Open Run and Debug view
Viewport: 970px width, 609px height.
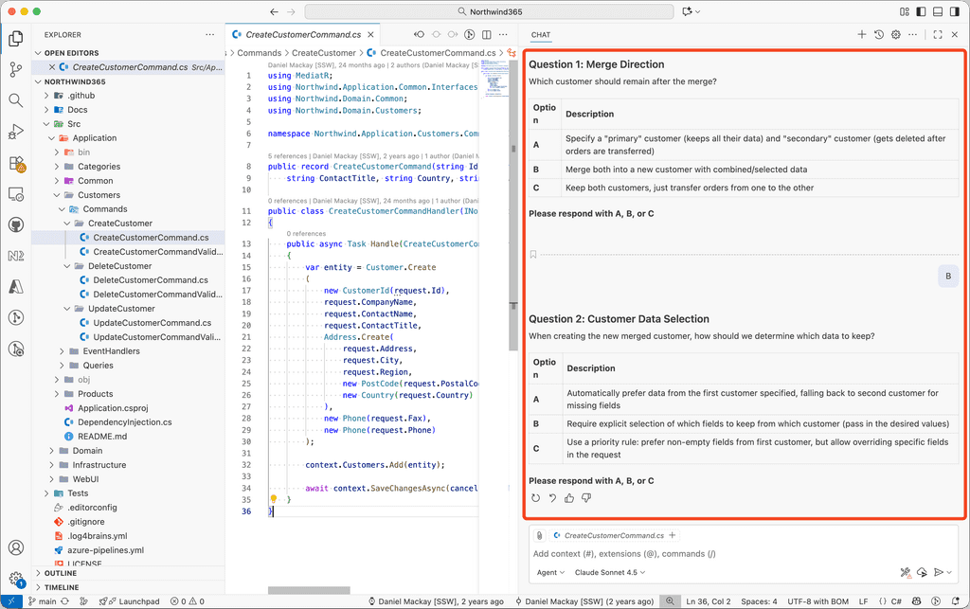click(16, 132)
